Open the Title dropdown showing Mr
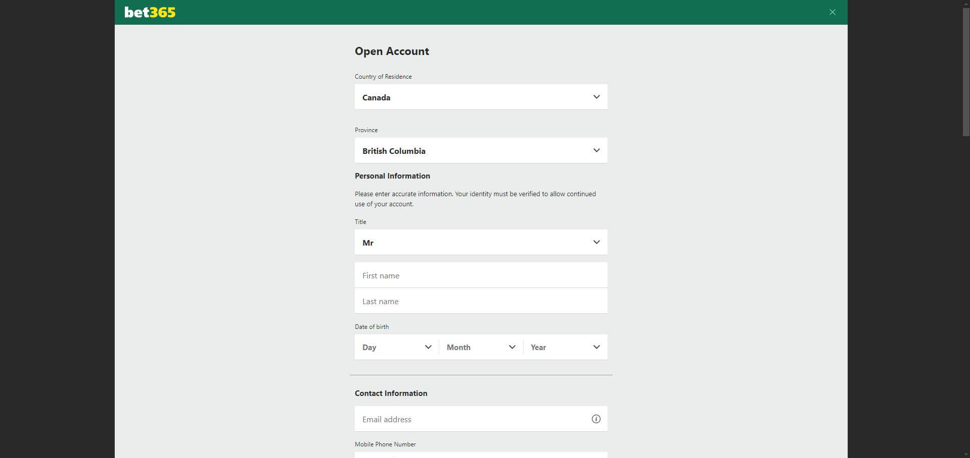Screen dimensions: 970x458 tap(480, 242)
